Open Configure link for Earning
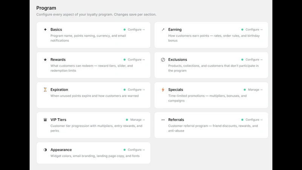The image size is (302, 170). coord(254,29)
